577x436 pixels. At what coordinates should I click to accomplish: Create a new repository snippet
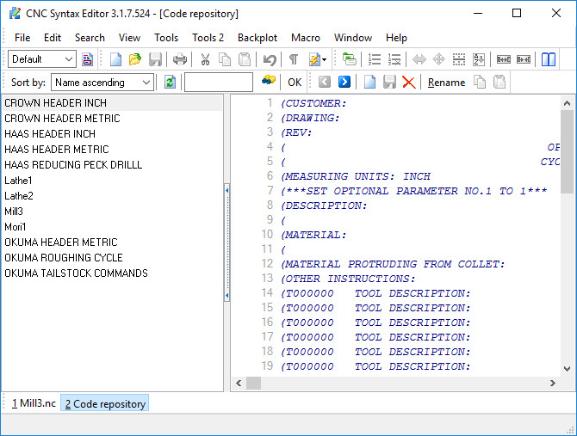[369, 82]
